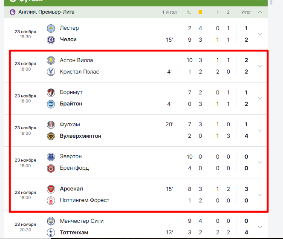Viewport: 283px width, 239px height.
Task: Click the corner kicks column icon
Action: [x=189, y=12]
